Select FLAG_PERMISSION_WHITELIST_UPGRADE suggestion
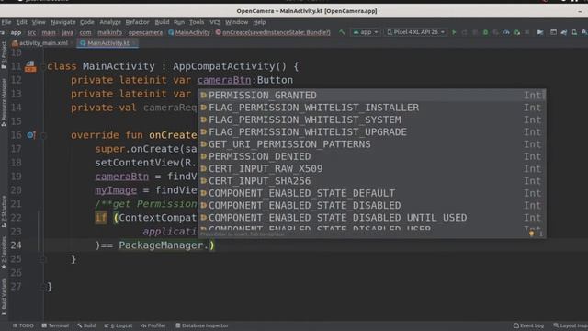The image size is (588, 331). click(371, 132)
